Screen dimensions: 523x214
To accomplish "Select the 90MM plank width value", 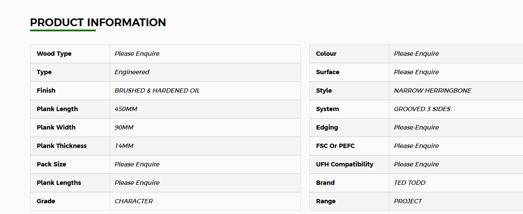I will tap(124, 127).
